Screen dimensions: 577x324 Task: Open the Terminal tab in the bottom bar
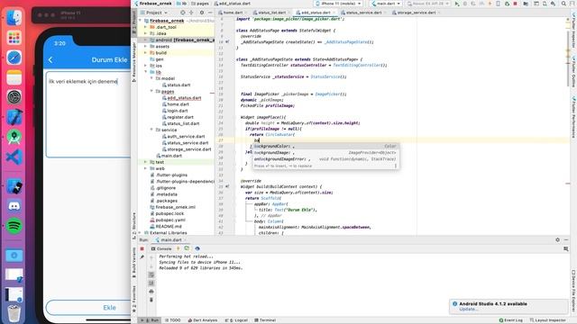[x=265, y=320]
